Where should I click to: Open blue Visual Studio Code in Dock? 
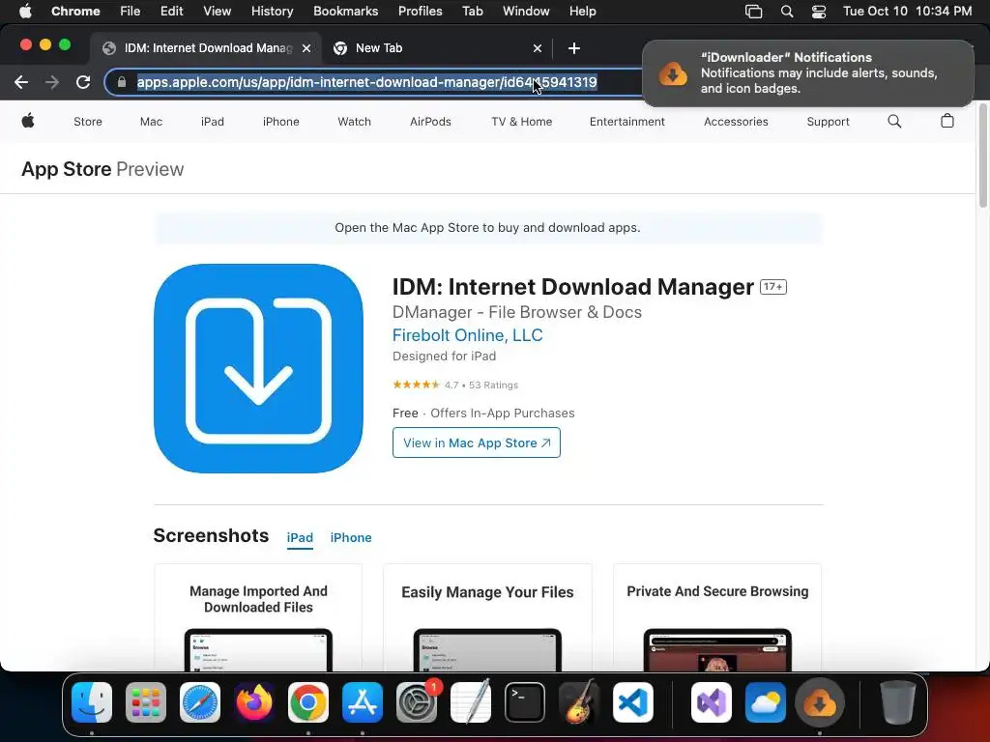633,702
